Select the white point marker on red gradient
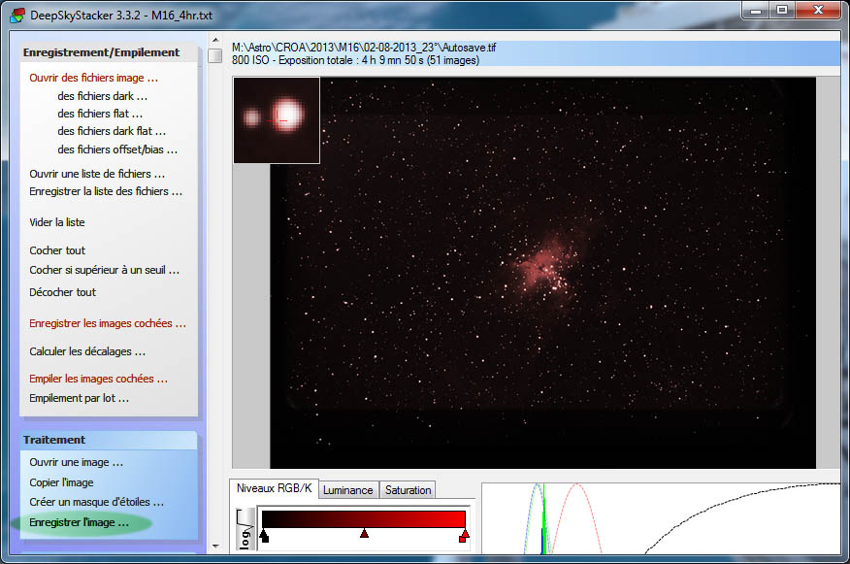850x564 pixels. pyautogui.click(x=464, y=536)
